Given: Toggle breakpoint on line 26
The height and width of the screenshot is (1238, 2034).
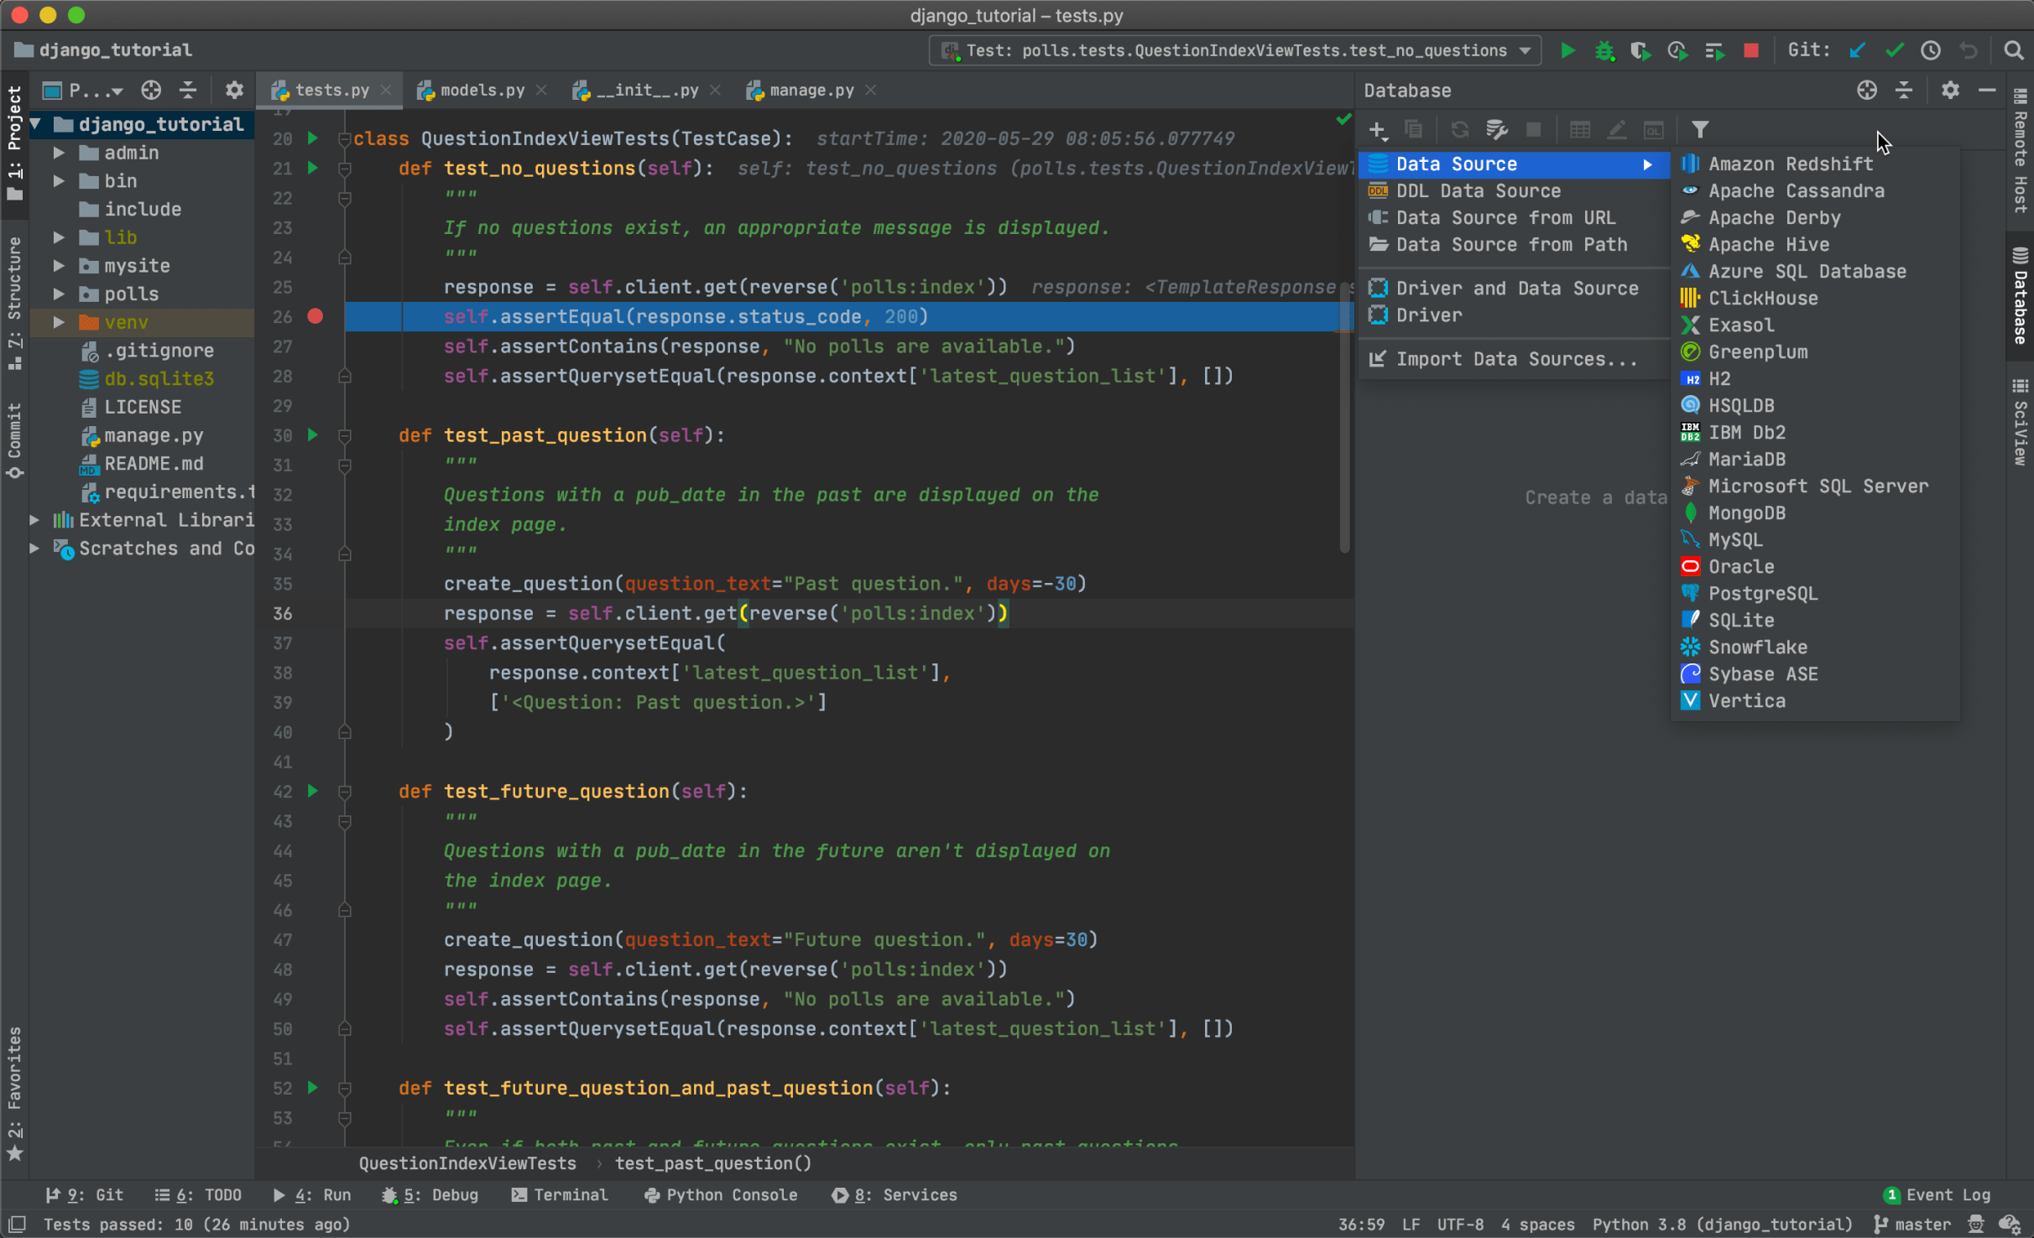Looking at the screenshot, I should (x=316, y=317).
